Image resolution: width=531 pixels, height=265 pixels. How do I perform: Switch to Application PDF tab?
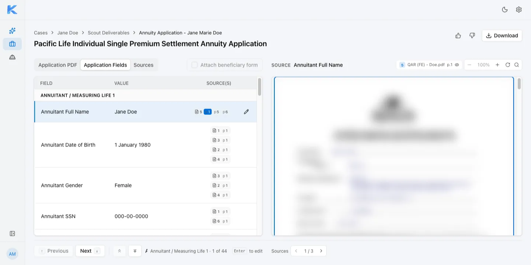58,65
